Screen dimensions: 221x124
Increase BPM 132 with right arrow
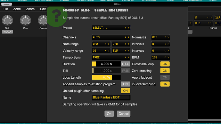(x=168, y=57)
